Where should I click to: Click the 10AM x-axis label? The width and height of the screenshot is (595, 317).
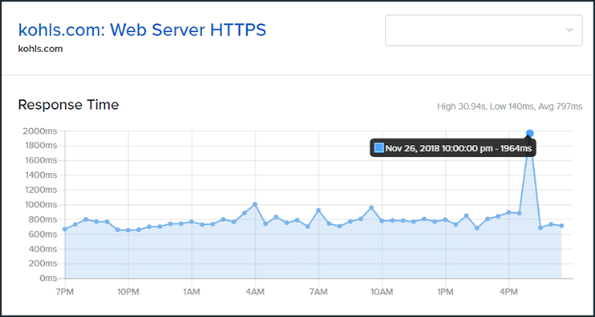click(x=382, y=292)
